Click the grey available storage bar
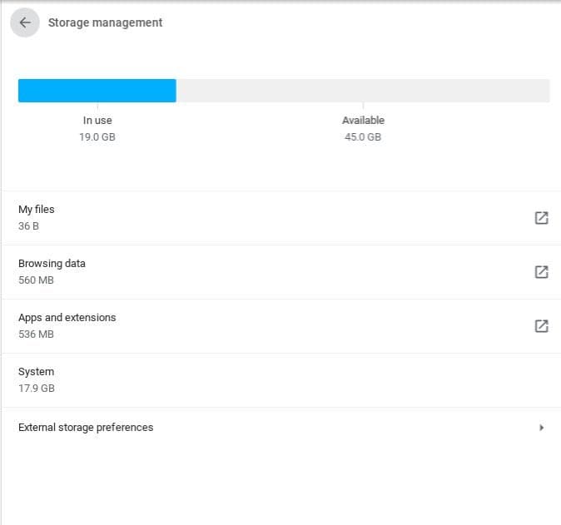This screenshot has width=561, height=525. click(x=363, y=91)
